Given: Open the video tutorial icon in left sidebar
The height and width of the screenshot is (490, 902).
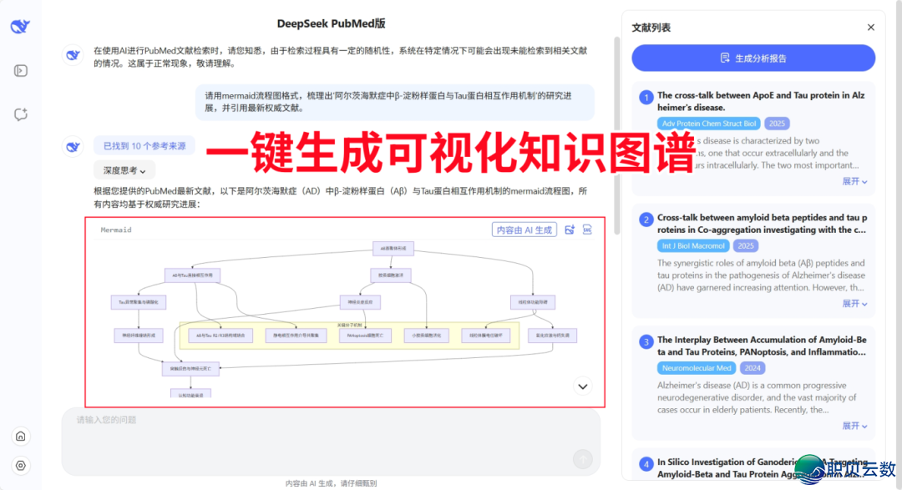Looking at the screenshot, I should click(20, 69).
